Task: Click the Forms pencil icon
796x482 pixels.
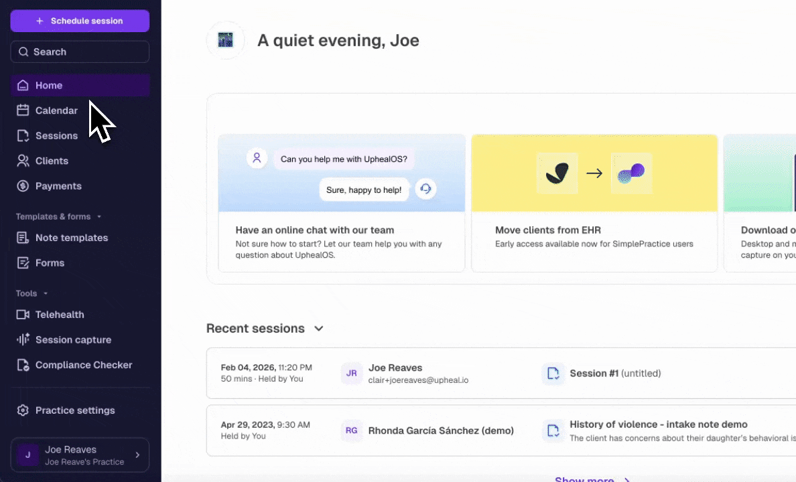Action: pos(23,263)
